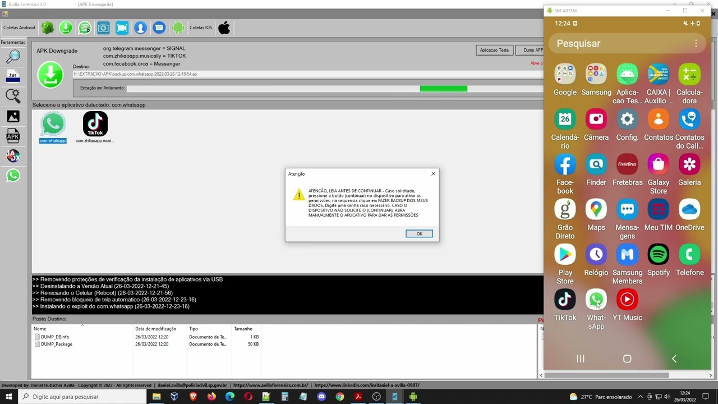
Task: Open the LinkedIn profile link in footer
Action: [367, 385]
